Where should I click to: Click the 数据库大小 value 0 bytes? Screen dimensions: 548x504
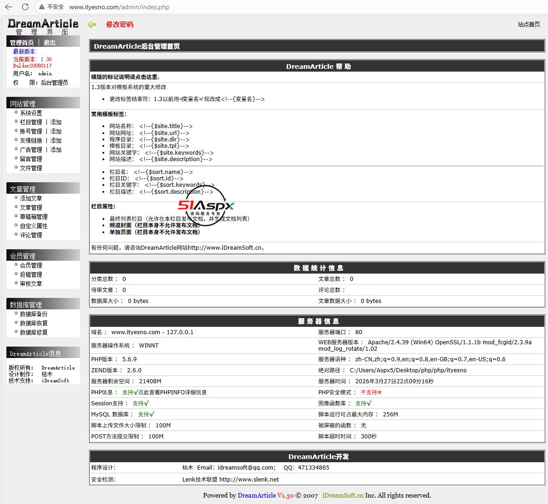tap(138, 301)
